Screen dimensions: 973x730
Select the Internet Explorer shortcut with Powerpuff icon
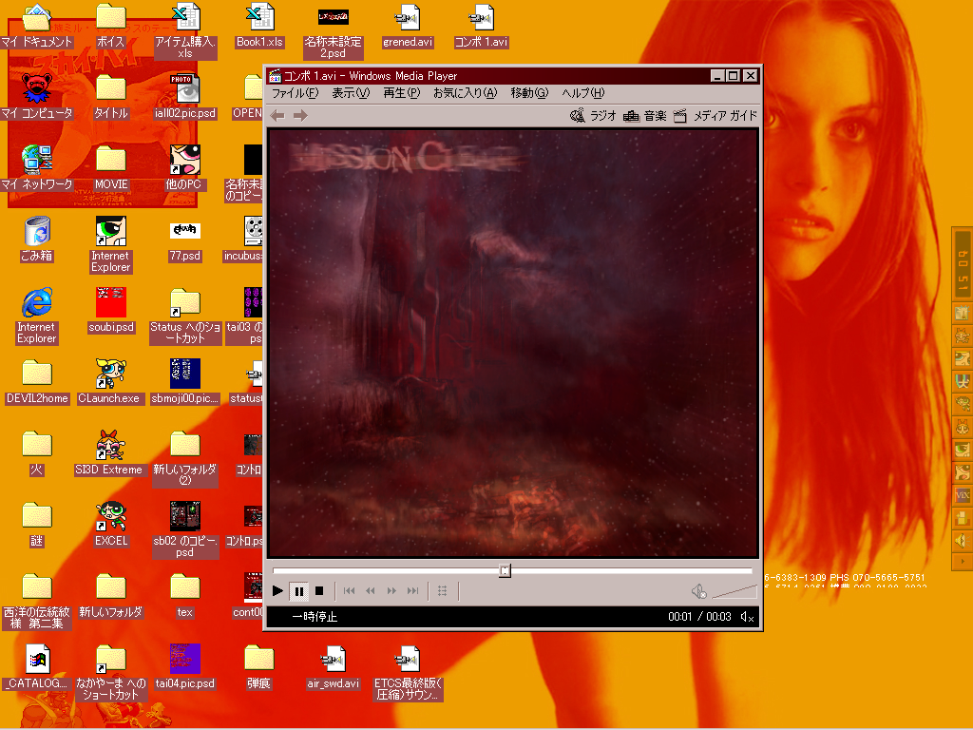(110, 245)
